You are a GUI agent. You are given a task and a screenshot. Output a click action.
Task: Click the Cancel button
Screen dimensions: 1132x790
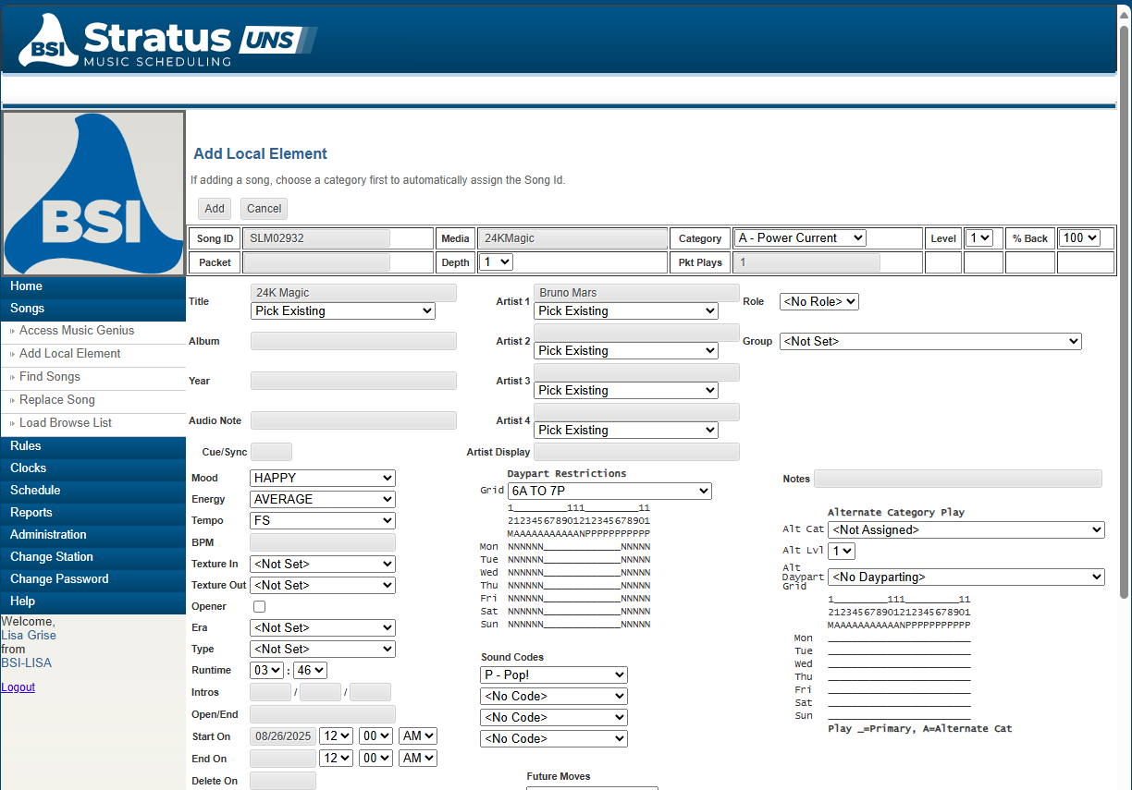coord(264,209)
